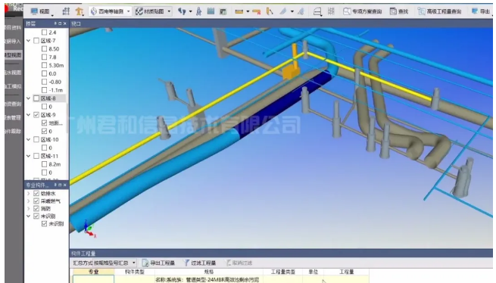This screenshot has width=496, height=283.
Task: Uncheck the 区域-9 checkbox
Action: pyautogui.click(x=36, y=115)
